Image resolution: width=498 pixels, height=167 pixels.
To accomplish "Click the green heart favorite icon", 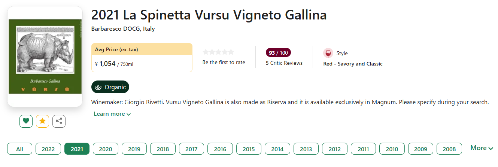I will point(26,121).
